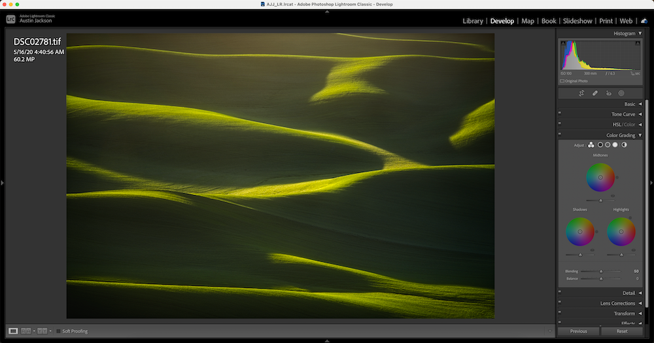
Task: Click the Reset button
Action: click(x=622, y=331)
